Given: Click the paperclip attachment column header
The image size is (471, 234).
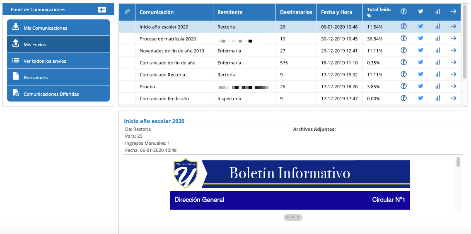Looking at the screenshot, I should (127, 12).
